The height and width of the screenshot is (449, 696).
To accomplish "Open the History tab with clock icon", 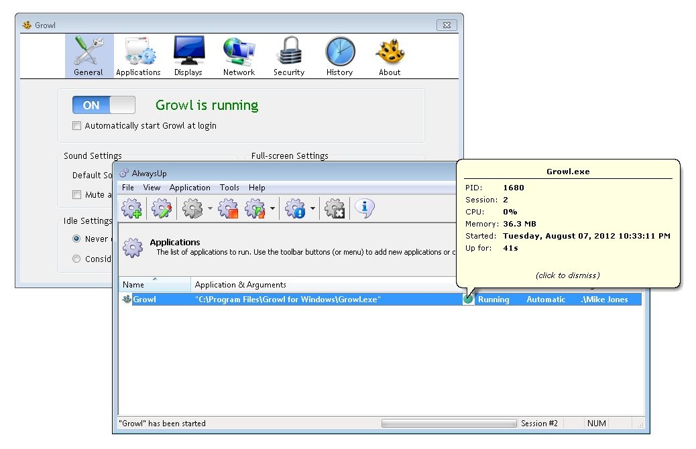I will point(339,56).
